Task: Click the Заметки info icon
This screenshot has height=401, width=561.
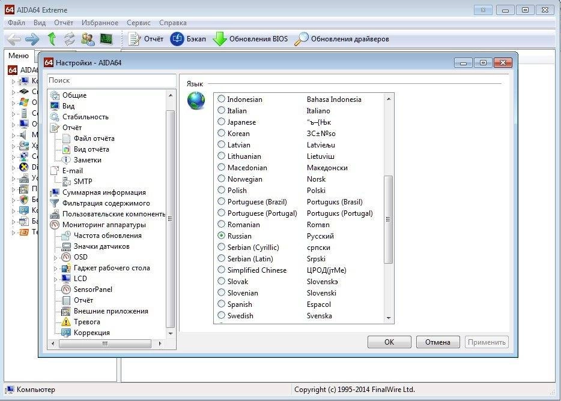Action: click(x=66, y=160)
